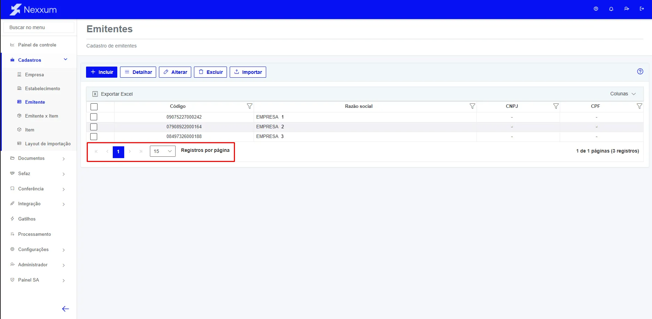Click the logout icon in header
Viewport: 652px width, 319px height.
point(642,9)
